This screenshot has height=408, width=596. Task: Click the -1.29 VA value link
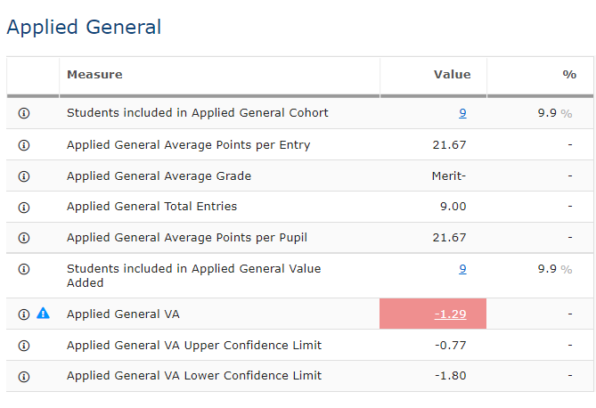pos(450,314)
